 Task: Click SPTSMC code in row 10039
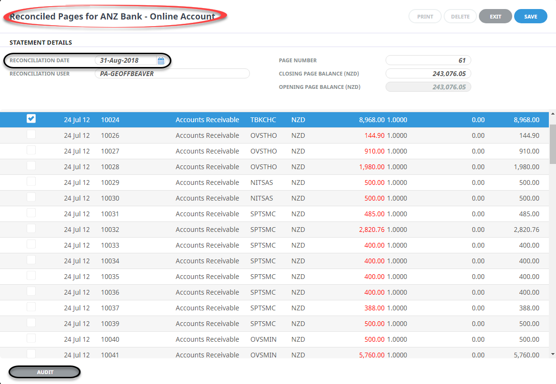click(x=263, y=324)
